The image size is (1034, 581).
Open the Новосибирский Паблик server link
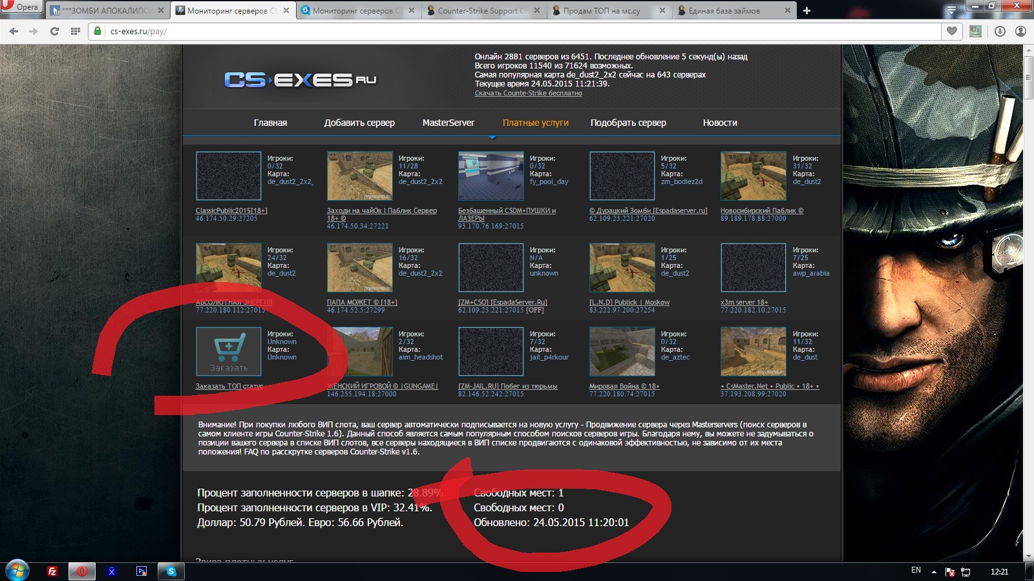762,210
